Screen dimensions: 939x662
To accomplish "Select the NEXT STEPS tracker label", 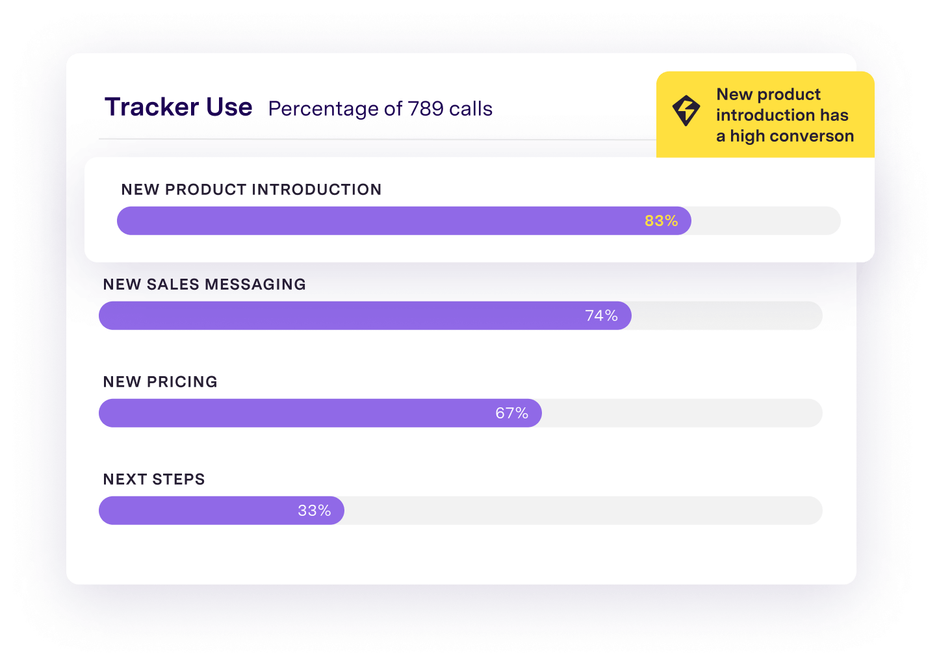I will (154, 479).
